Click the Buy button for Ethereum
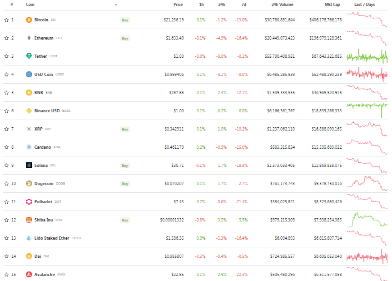This screenshot has height=281, width=392. pos(125,38)
